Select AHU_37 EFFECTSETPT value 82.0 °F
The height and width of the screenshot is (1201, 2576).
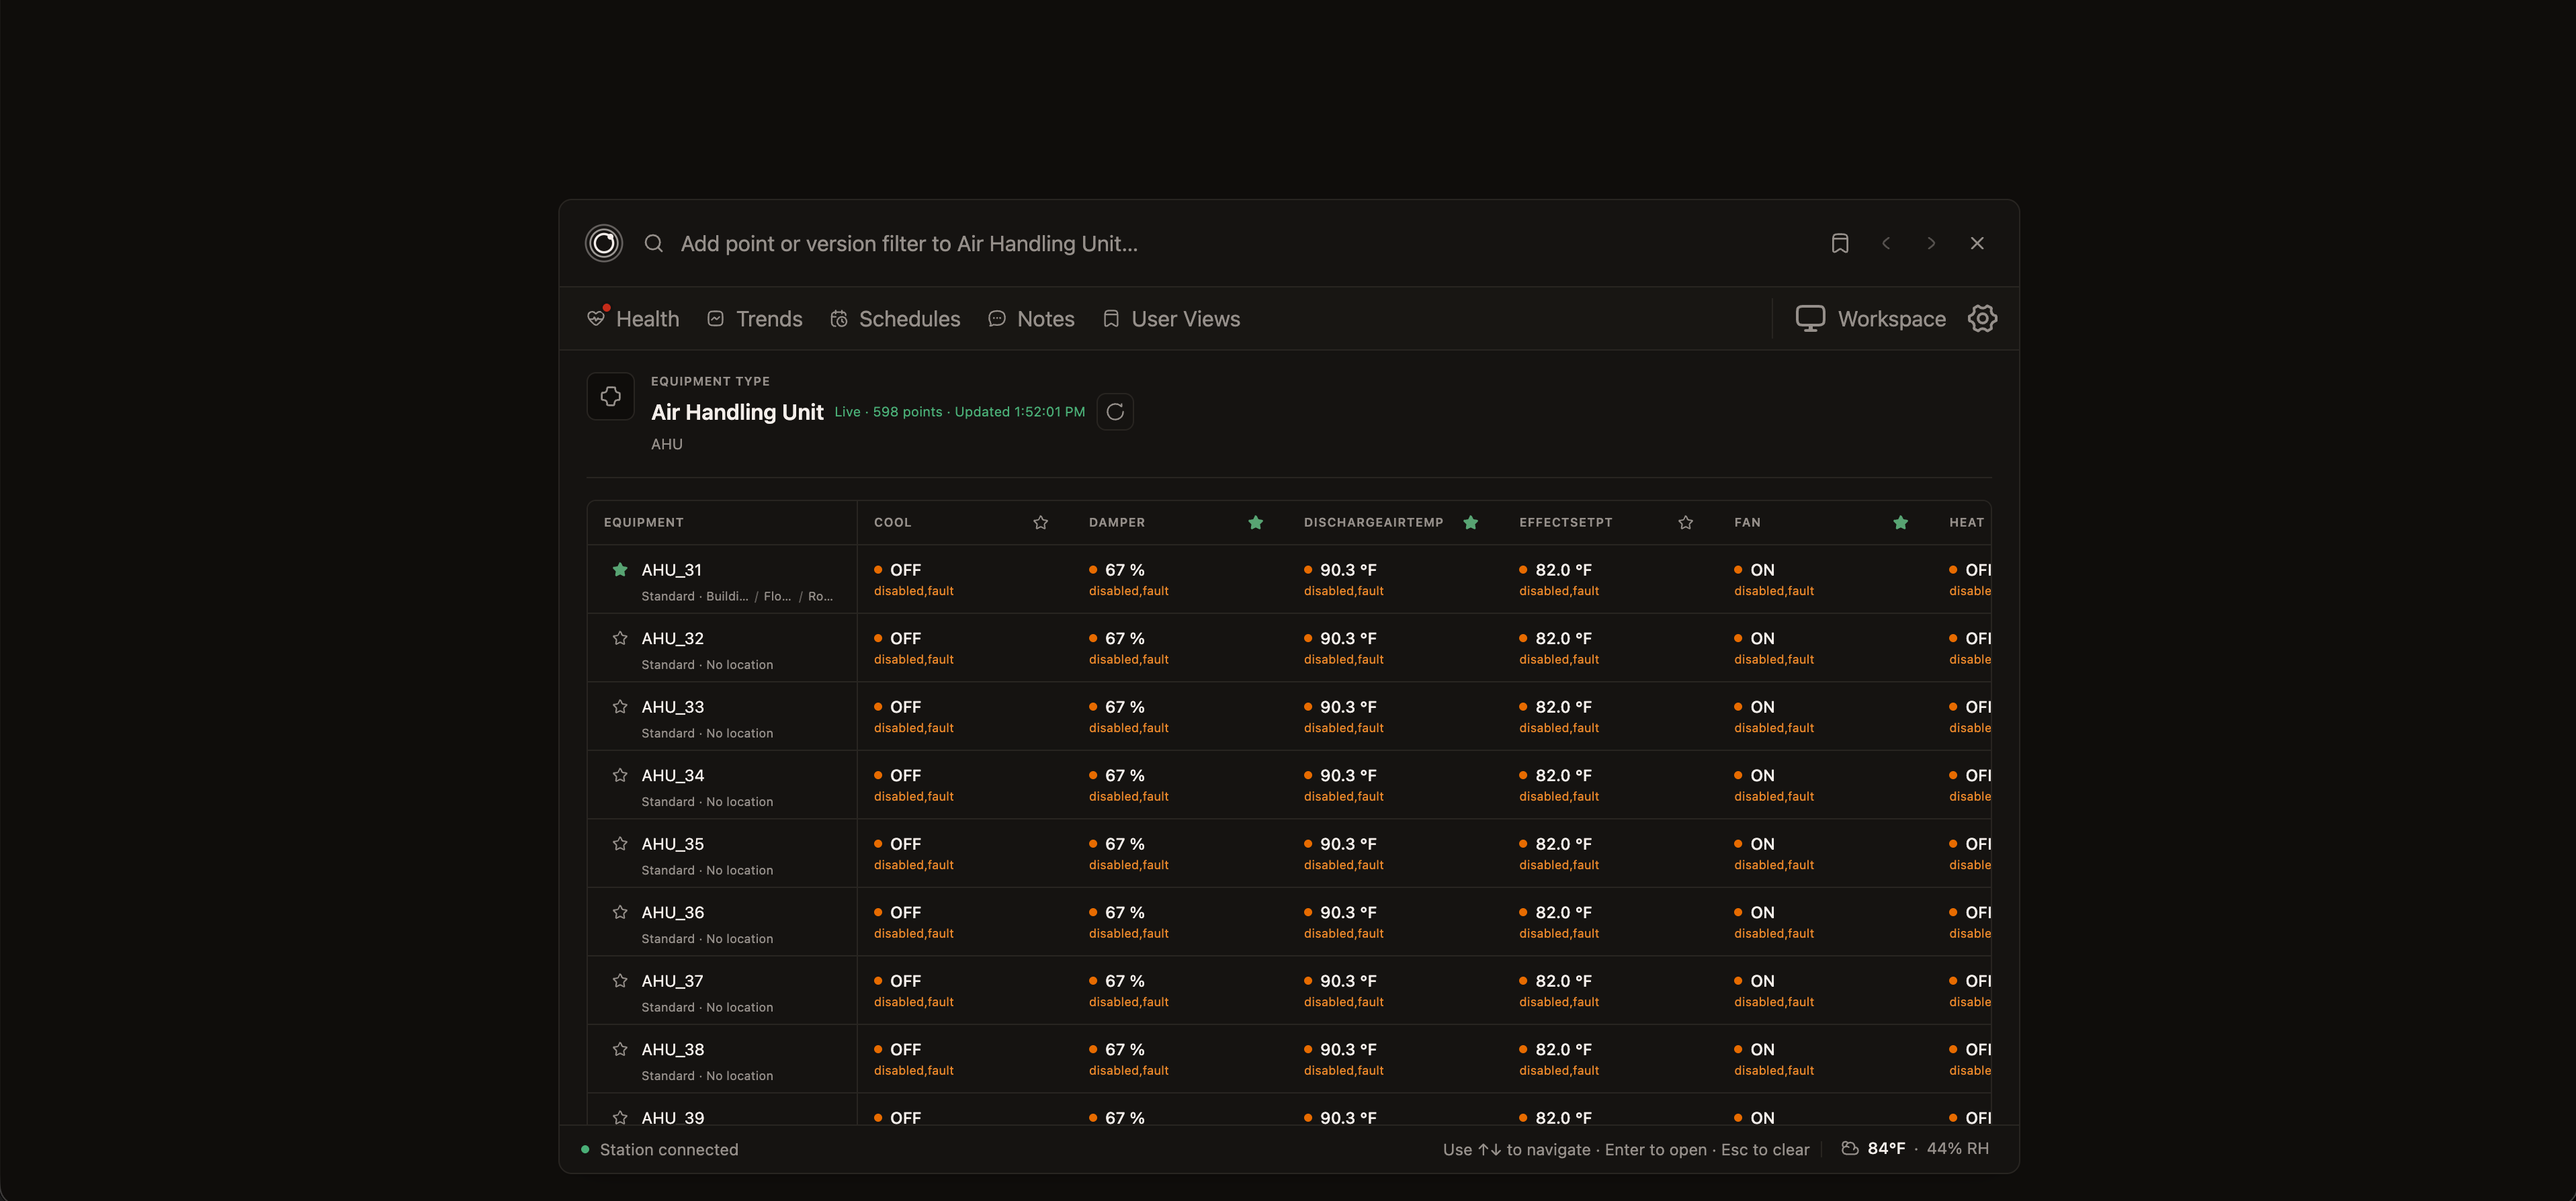tap(1563, 981)
